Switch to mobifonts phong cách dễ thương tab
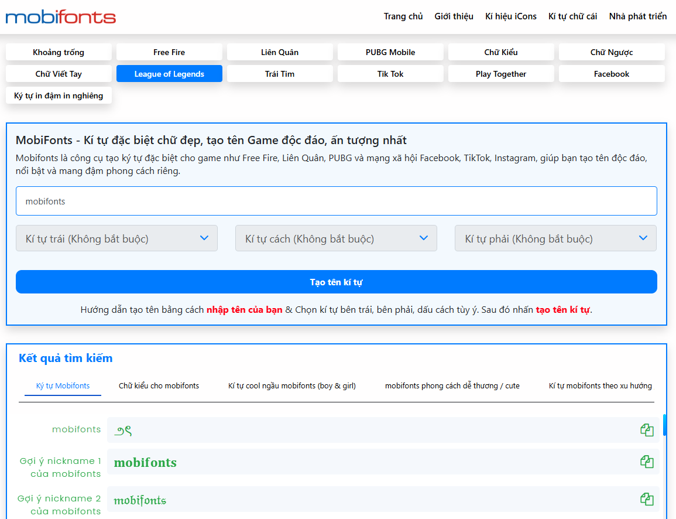The width and height of the screenshot is (676, 519). pyautogui.click(x=452, y=385)
